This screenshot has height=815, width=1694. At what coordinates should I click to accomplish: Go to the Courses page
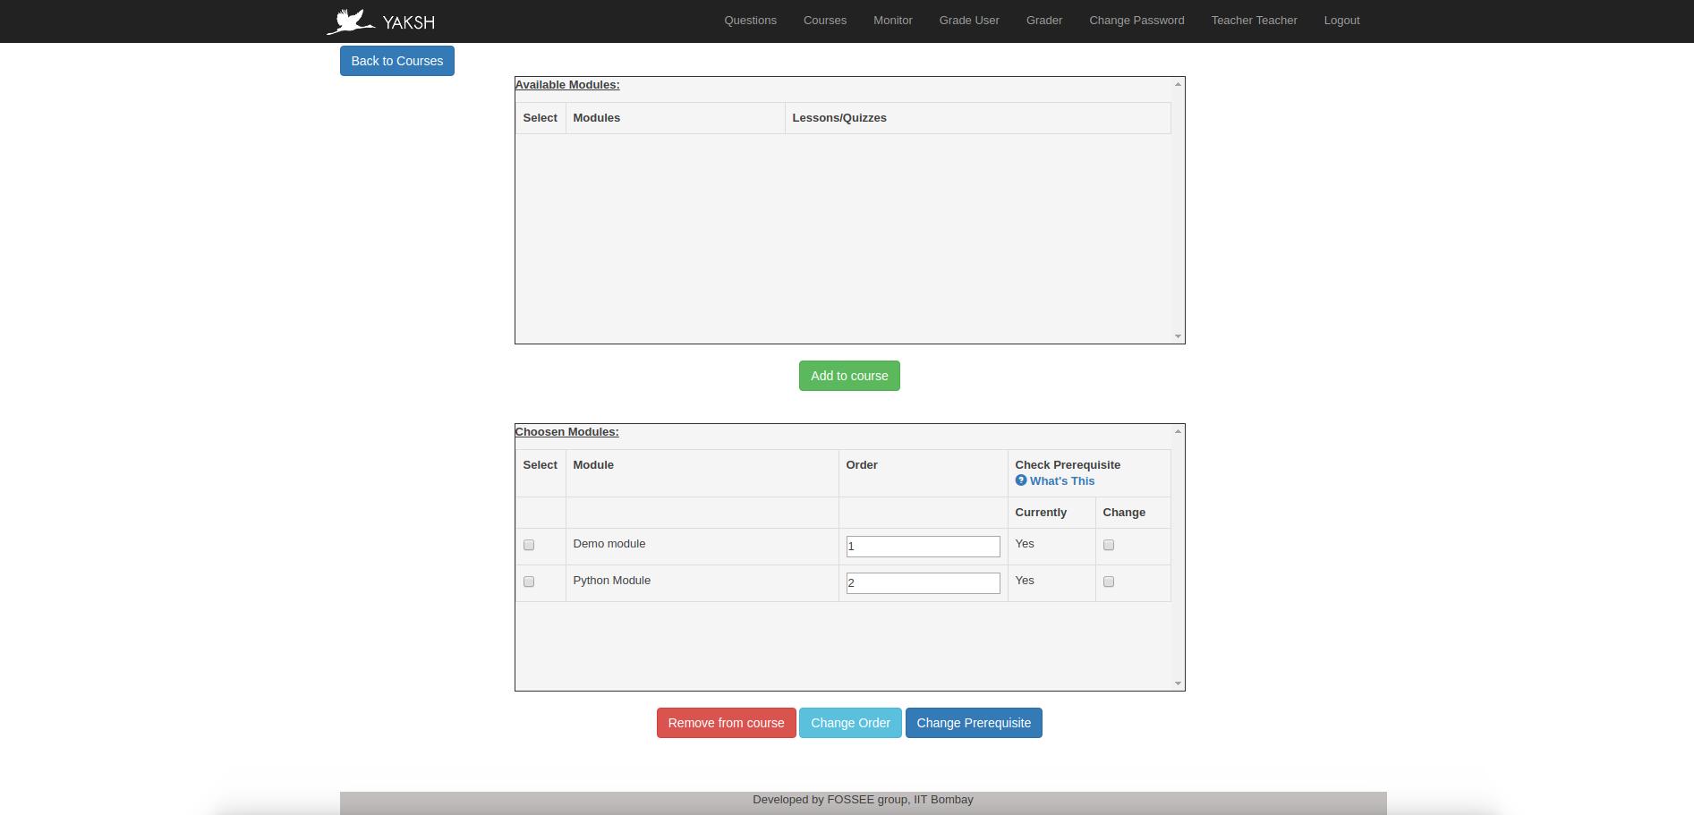tap(825, 21)
